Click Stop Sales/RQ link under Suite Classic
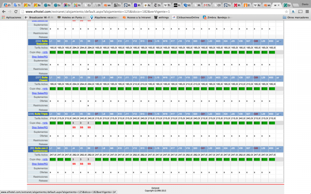Image resolution: width=311 pixels, height=194 pixels. [39, 93]
